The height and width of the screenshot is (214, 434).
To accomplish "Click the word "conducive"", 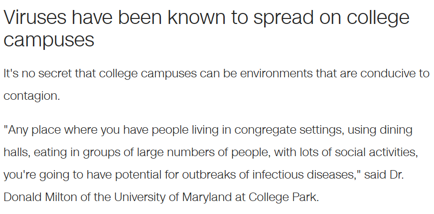I will click(387, 73).
